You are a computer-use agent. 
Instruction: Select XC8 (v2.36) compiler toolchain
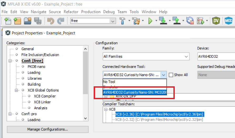pyautogui.click(x=159, y=114)
